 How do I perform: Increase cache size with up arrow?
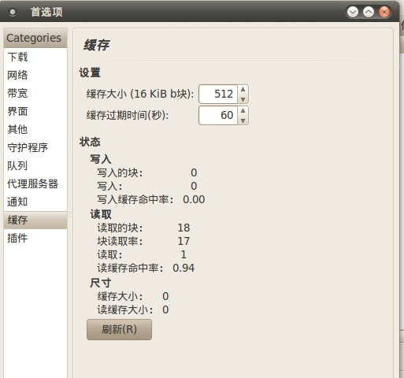point(243,90)
